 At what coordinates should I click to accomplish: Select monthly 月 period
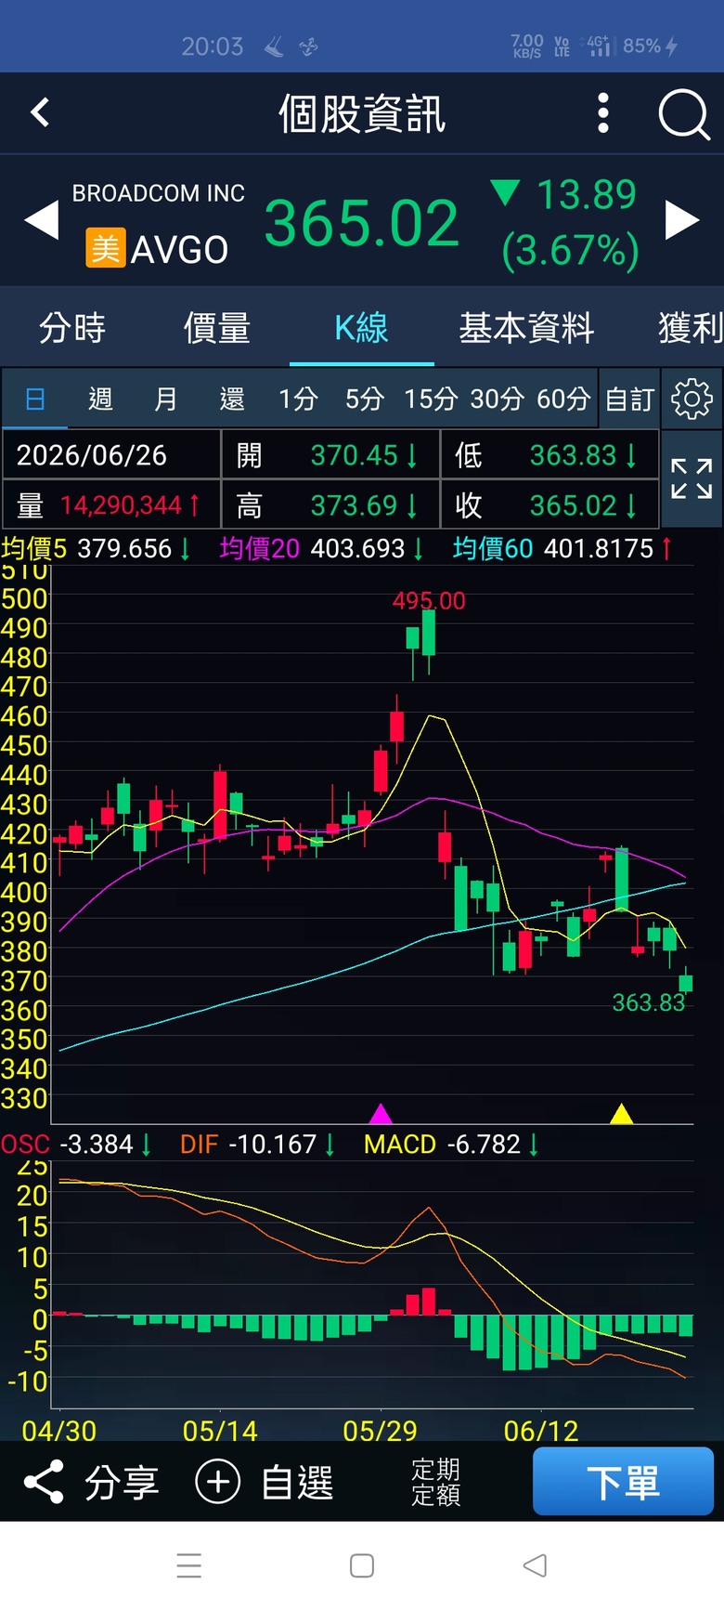(166, 399)
